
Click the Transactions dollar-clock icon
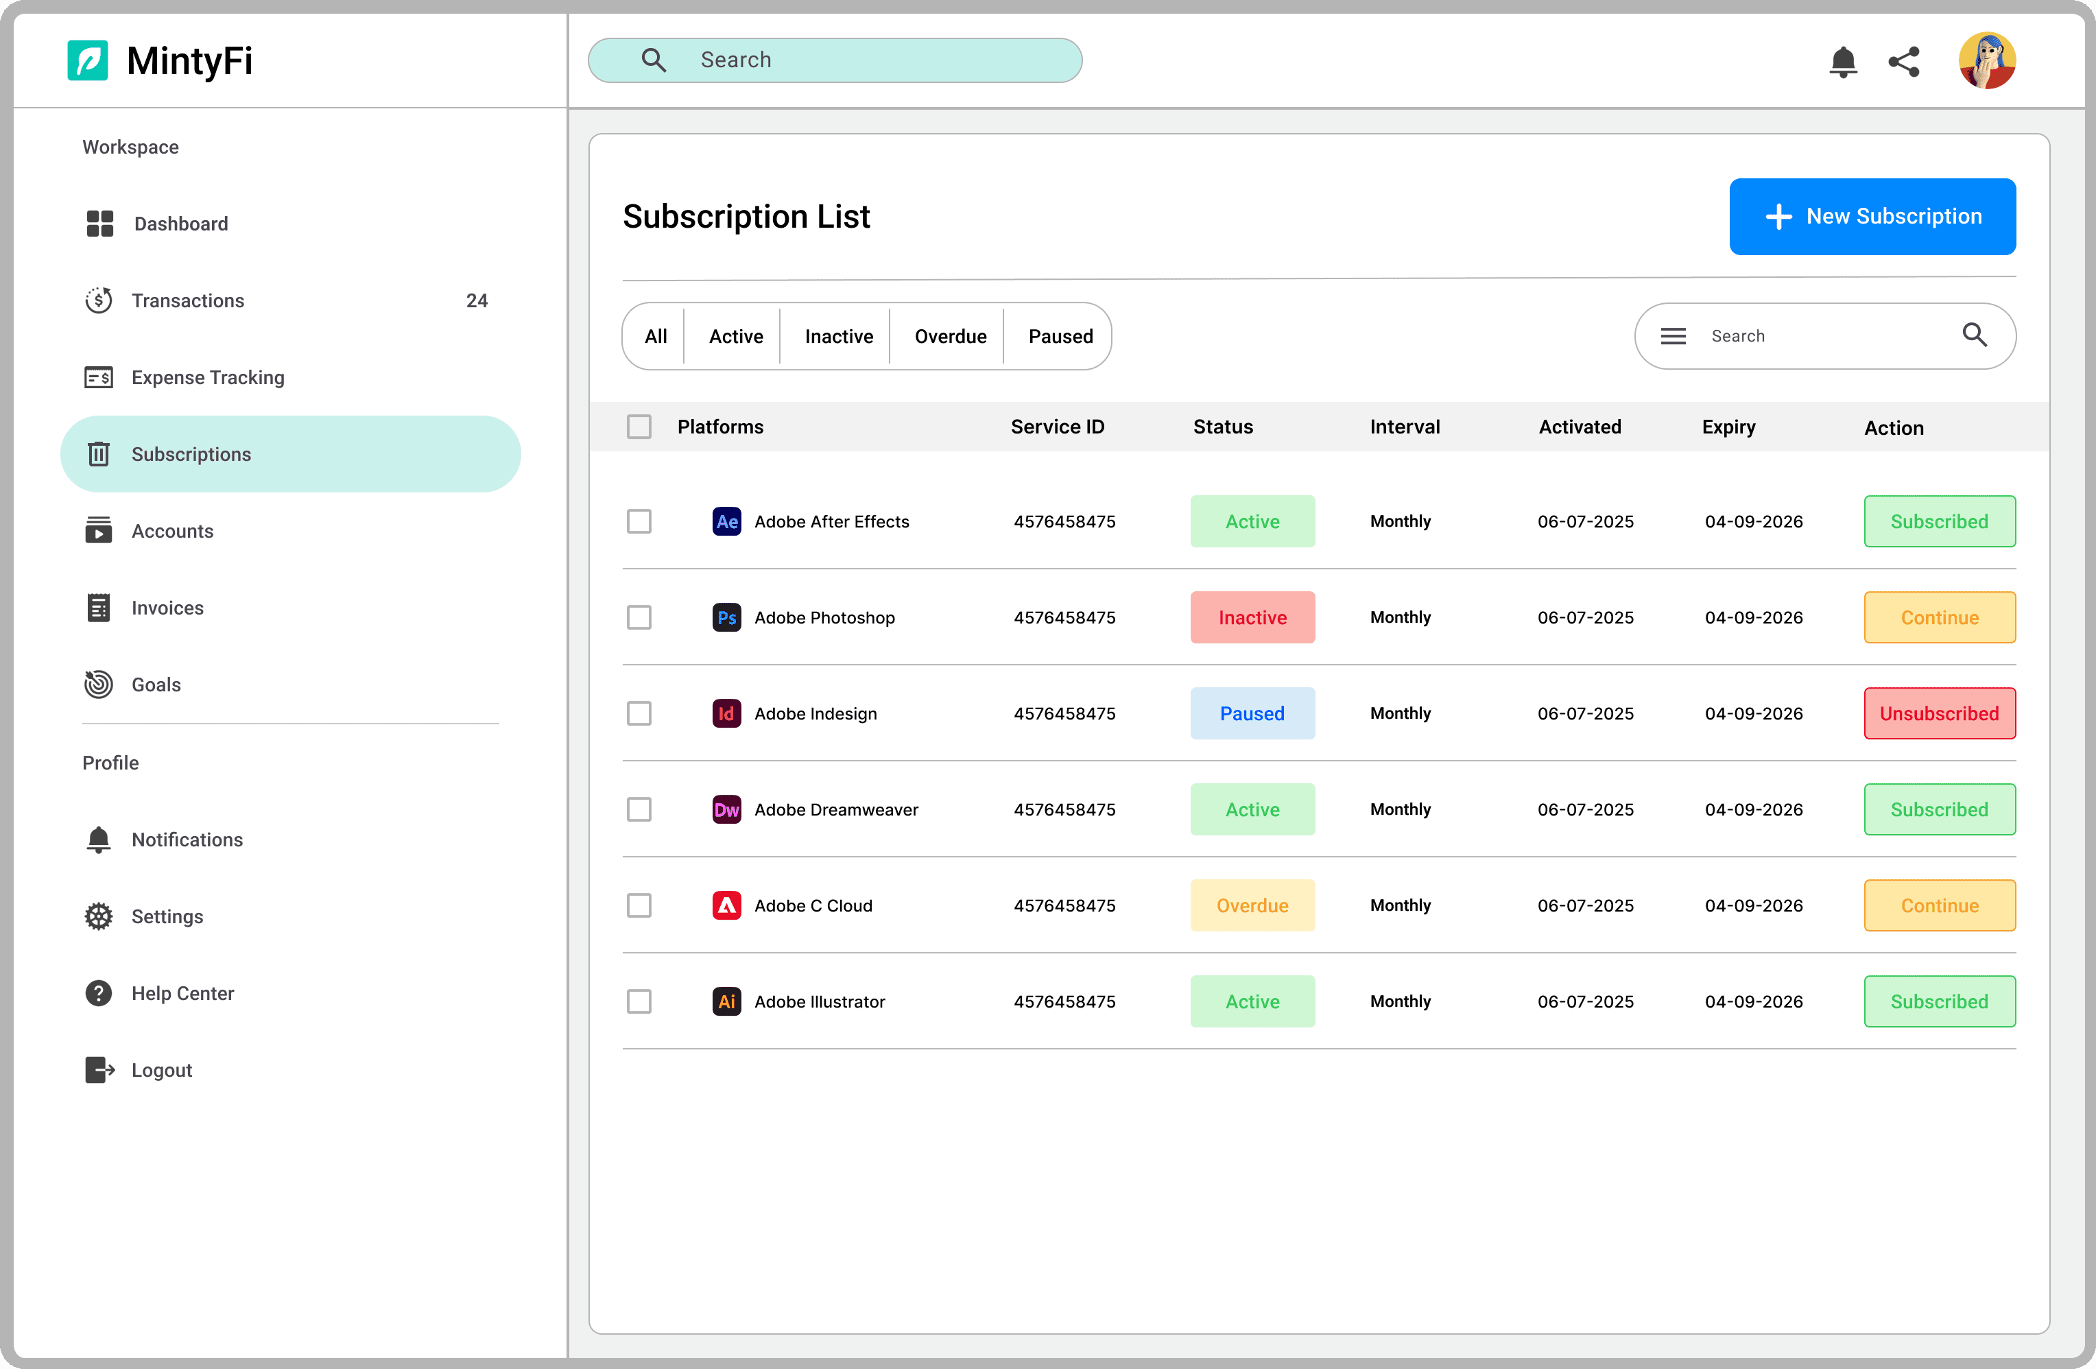coord(99,300)
